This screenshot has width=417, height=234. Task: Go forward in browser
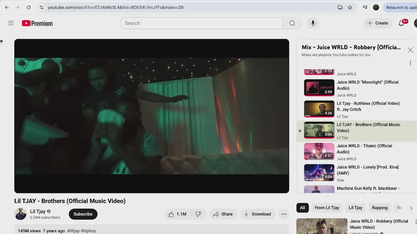coord(18,7)
